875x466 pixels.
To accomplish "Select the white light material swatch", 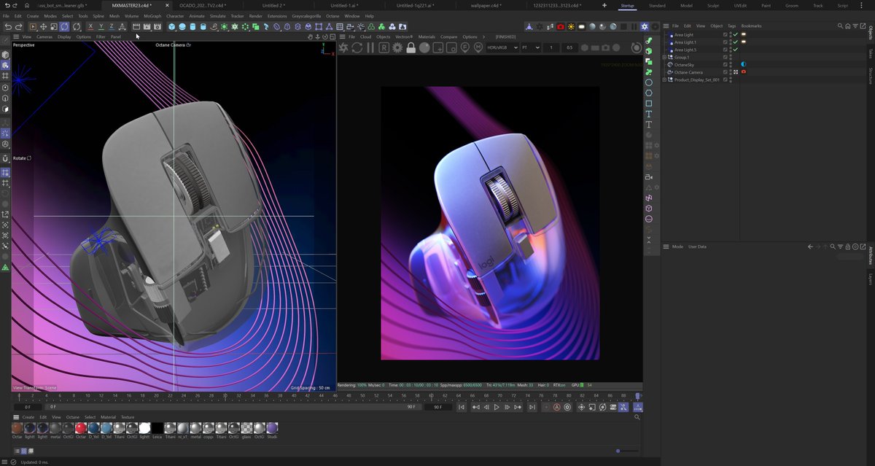I will click(144, 428).
